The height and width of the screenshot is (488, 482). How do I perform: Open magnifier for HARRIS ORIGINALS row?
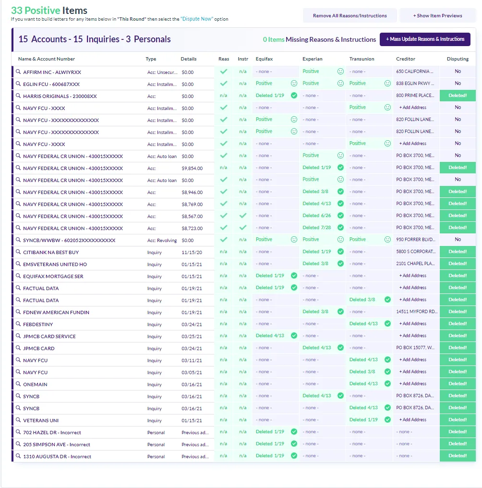tap(18, 96)
